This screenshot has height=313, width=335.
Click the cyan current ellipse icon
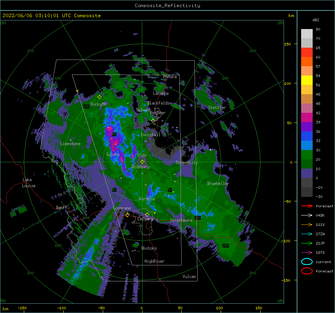click(x=307, y=262)
